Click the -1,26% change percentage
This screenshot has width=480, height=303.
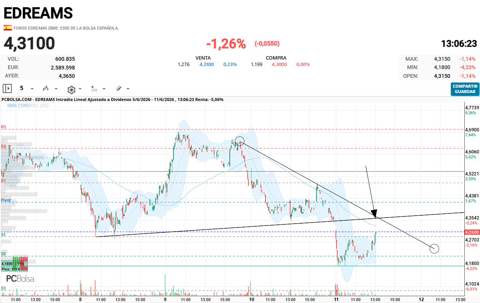[x=226, y=44]
